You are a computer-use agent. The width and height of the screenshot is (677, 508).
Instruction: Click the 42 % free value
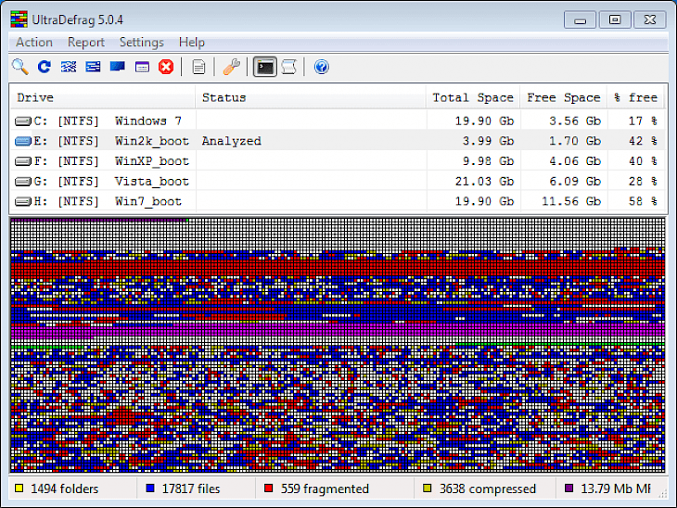point(643,141)
